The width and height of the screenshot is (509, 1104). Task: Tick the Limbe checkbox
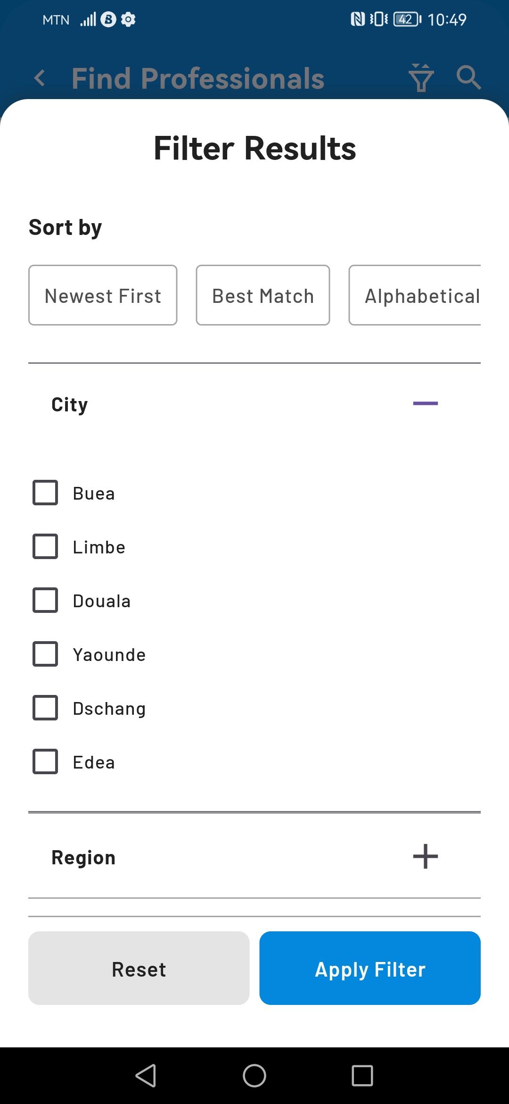[45, 546]
